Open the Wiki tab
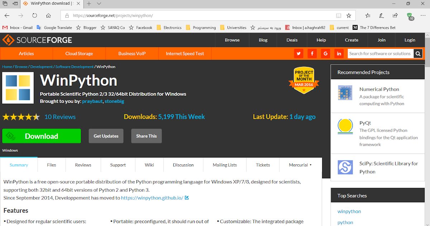This screenshot has width=430, height=226. pyautogui.click(x=149, y=165)
